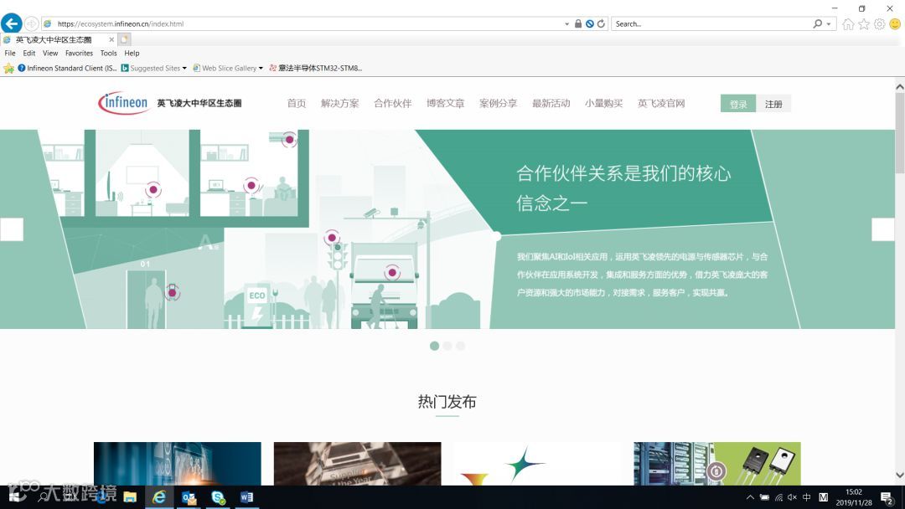Open the View menu
Viewport: 905px width, 509px height.
pyautogui.click(x=50, y=53)
